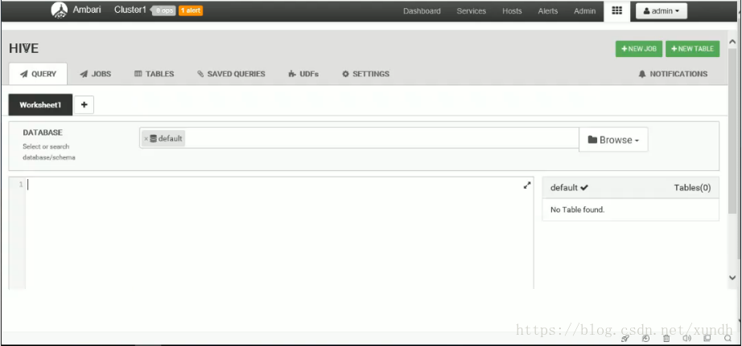This screenshot has height=346, width=742.
Task: Click the NEW JOB button
Action: pos(639,49)
